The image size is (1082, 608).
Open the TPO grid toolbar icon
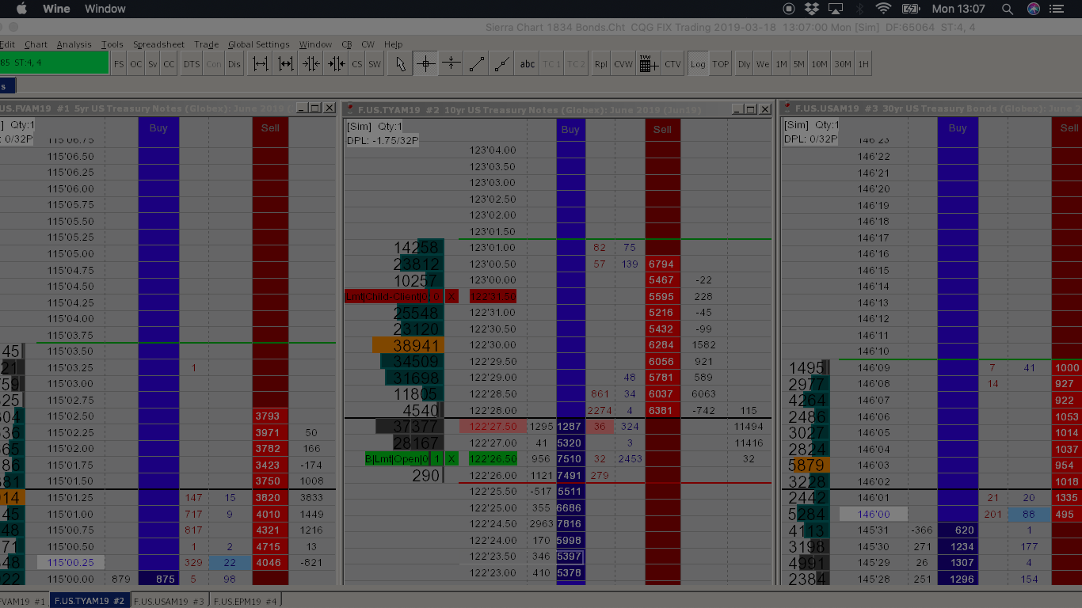click(648, 64)
